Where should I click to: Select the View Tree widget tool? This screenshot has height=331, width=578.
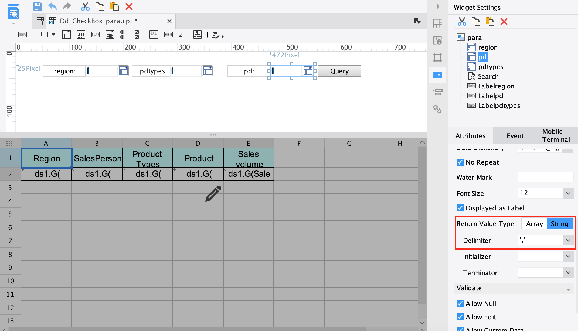tap(197, 35)
